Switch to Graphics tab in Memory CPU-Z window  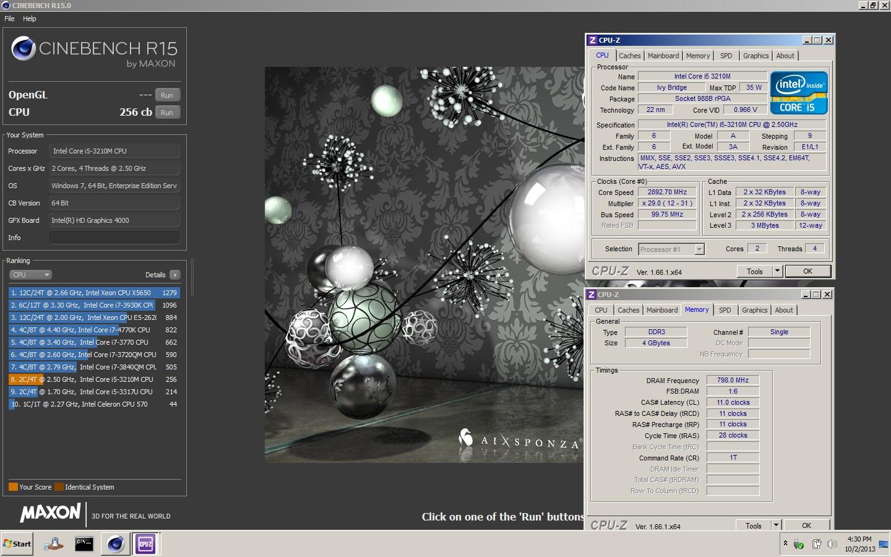755,310
